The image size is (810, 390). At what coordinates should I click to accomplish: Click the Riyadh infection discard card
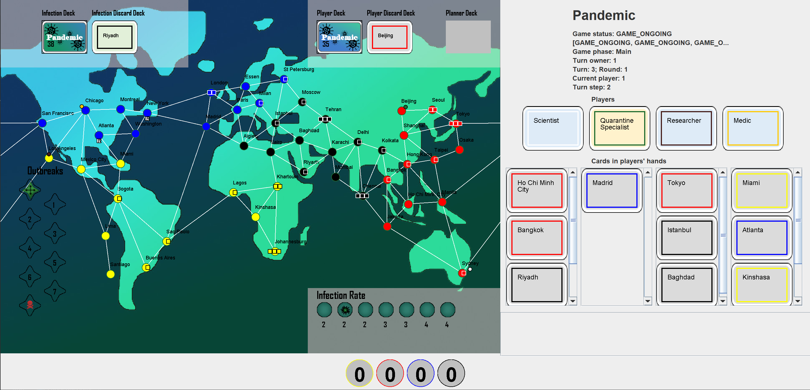[x=114, y=37]
